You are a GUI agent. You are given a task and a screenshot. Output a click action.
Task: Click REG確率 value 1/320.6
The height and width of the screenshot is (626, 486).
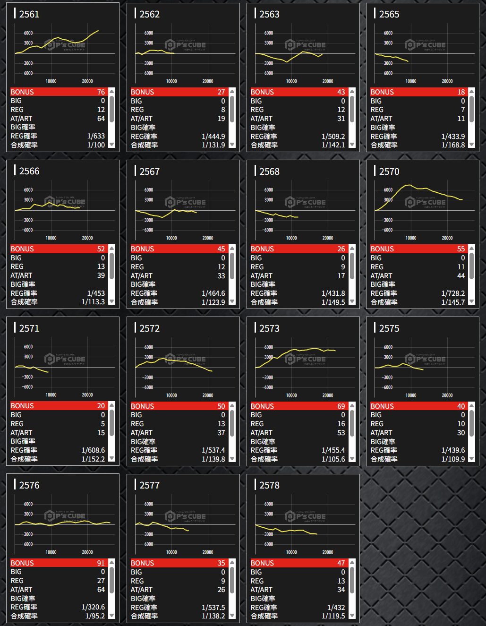(93, 607)
